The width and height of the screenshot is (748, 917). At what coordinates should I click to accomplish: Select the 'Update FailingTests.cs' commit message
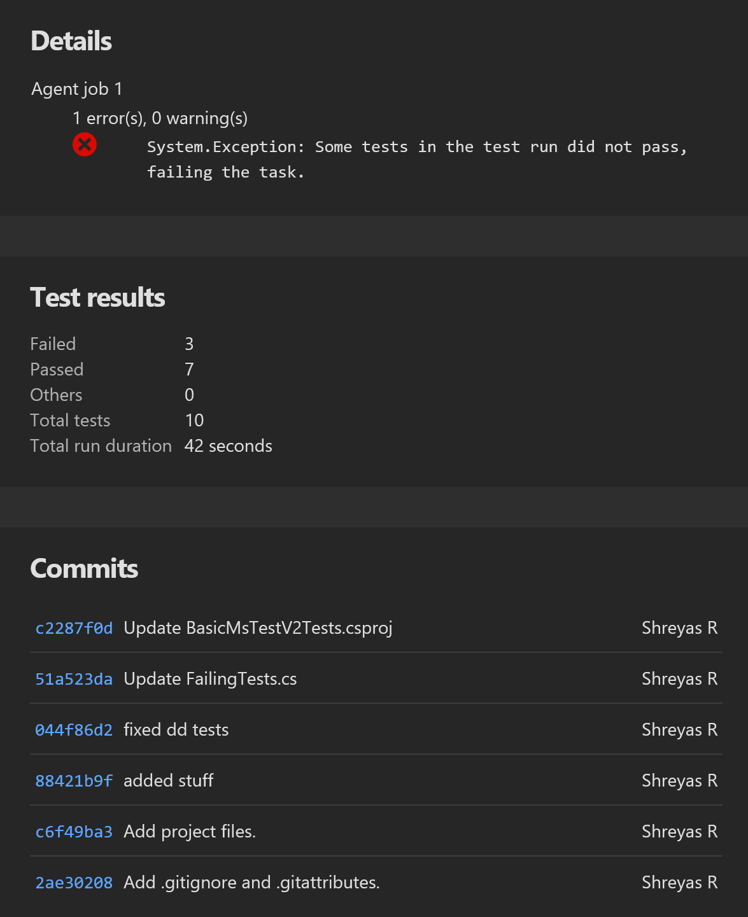click(x=211, y=679)
